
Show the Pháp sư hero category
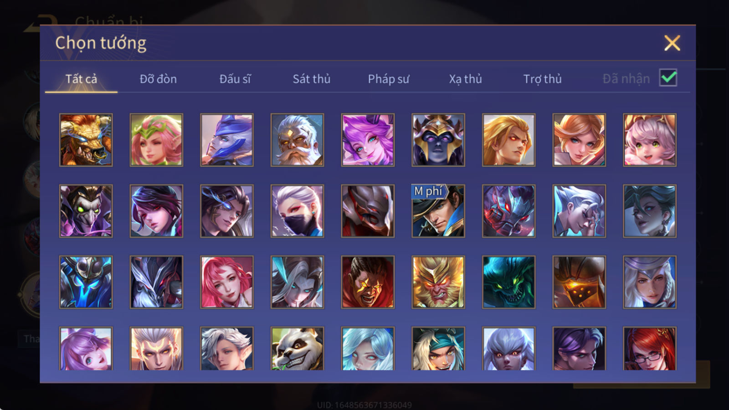[x=388, y=79]
